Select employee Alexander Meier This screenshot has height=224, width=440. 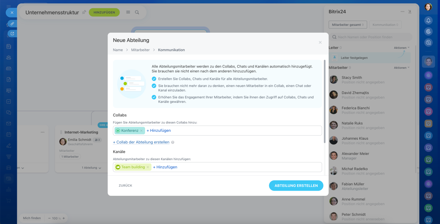370,156
